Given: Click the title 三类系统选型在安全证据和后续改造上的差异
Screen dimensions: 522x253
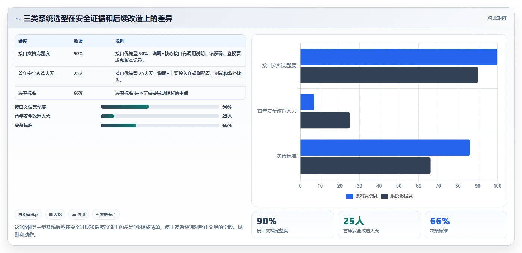Looking at the screenshot, I should (x=98, y=18).
